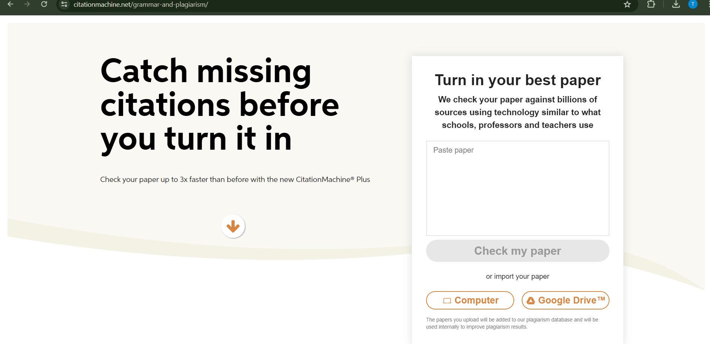Import paper from Google Drive
The image size is (710, 344).
[x=566, y=300]
